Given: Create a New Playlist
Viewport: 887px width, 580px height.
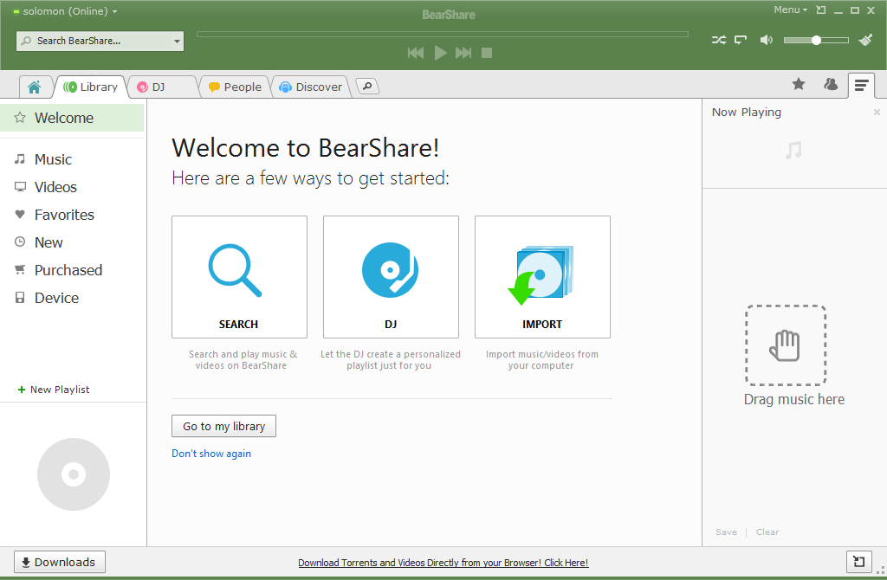Looking at the screenshot, I should pos(54,390).
